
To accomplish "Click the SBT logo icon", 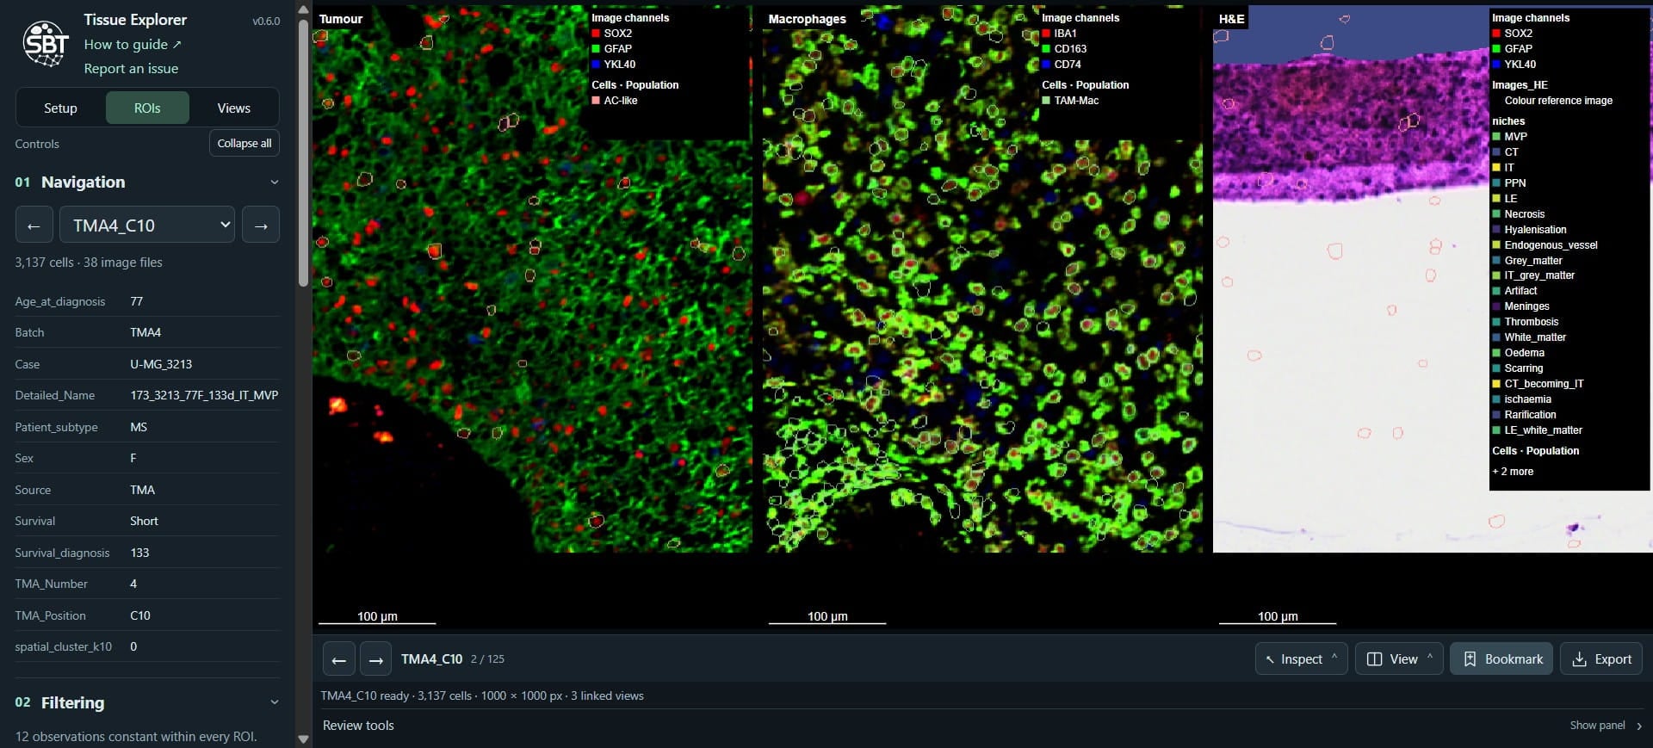I will click(46, 44).
